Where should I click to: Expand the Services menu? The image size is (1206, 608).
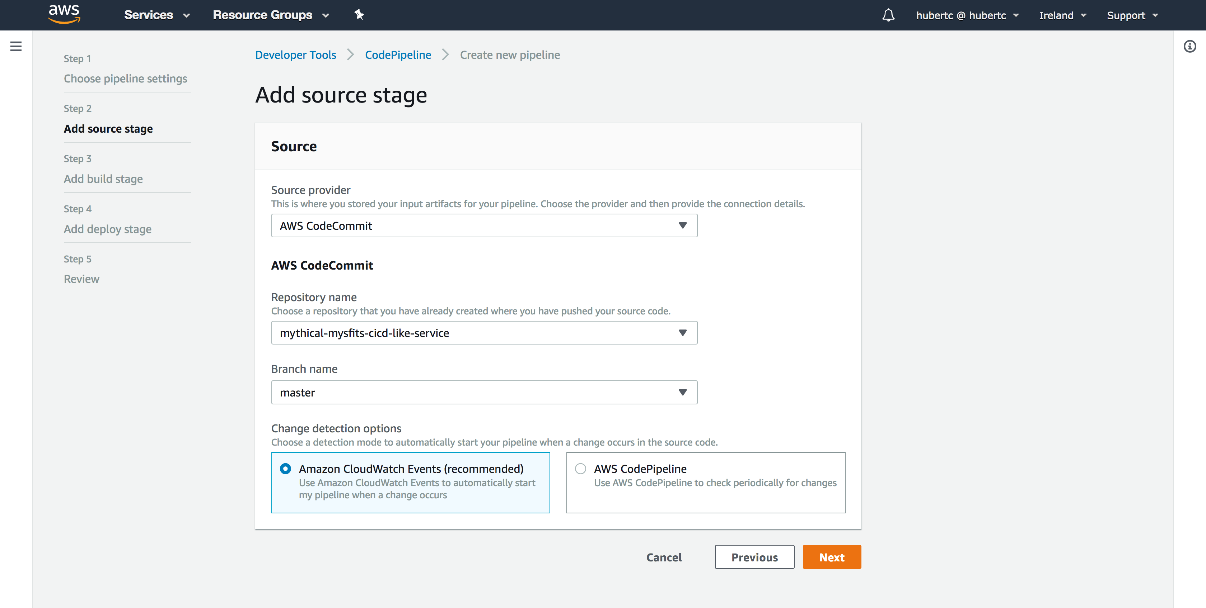pyautogui.click(x=157, y=15)
